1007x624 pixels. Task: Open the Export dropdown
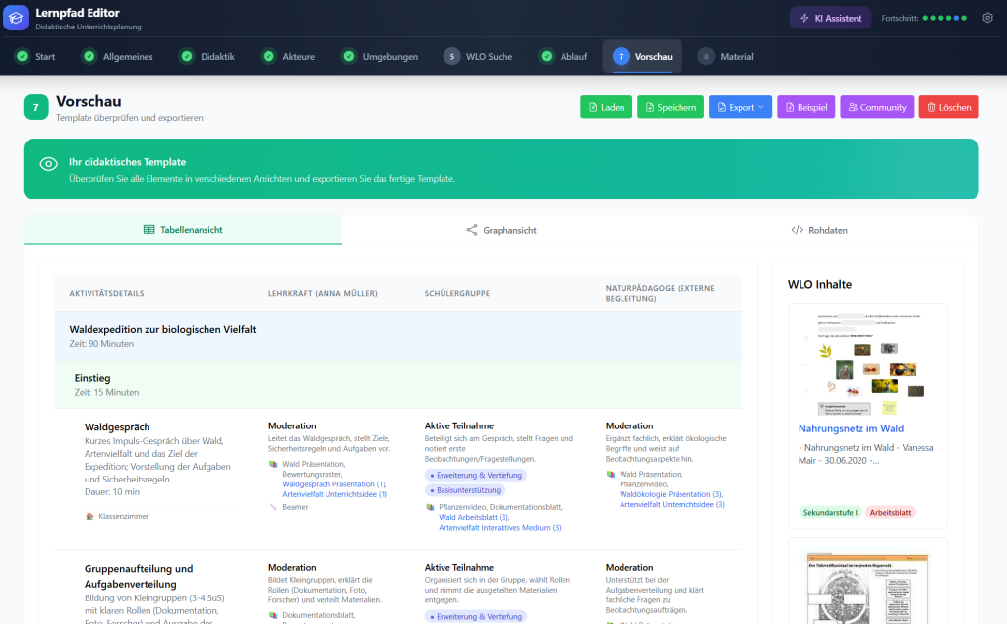(740, 107)
